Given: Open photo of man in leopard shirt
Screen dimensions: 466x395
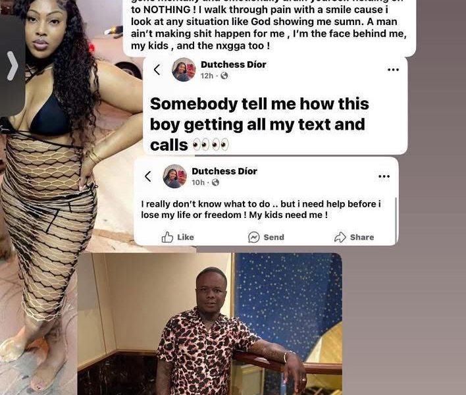Looking at the screenshot, I should pyautogui.click(x=210, y=324).
